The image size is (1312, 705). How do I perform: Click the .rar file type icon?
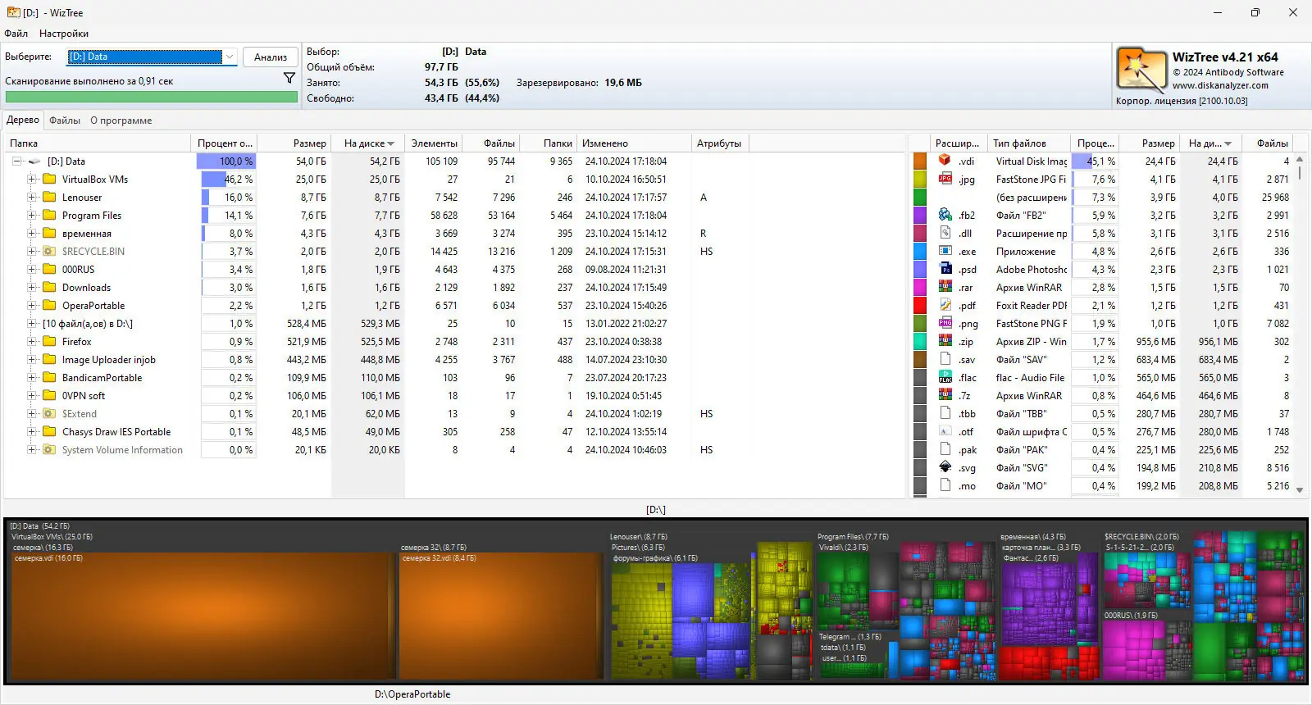945,287
